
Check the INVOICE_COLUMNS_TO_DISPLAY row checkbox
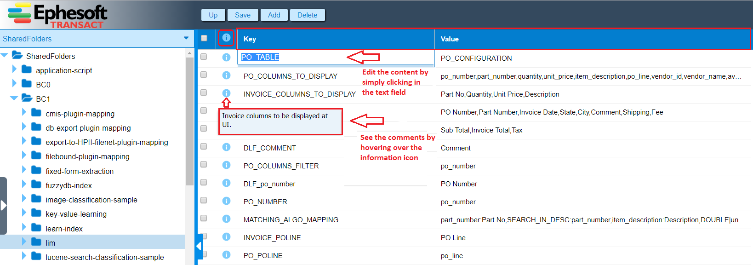(204, 92)
